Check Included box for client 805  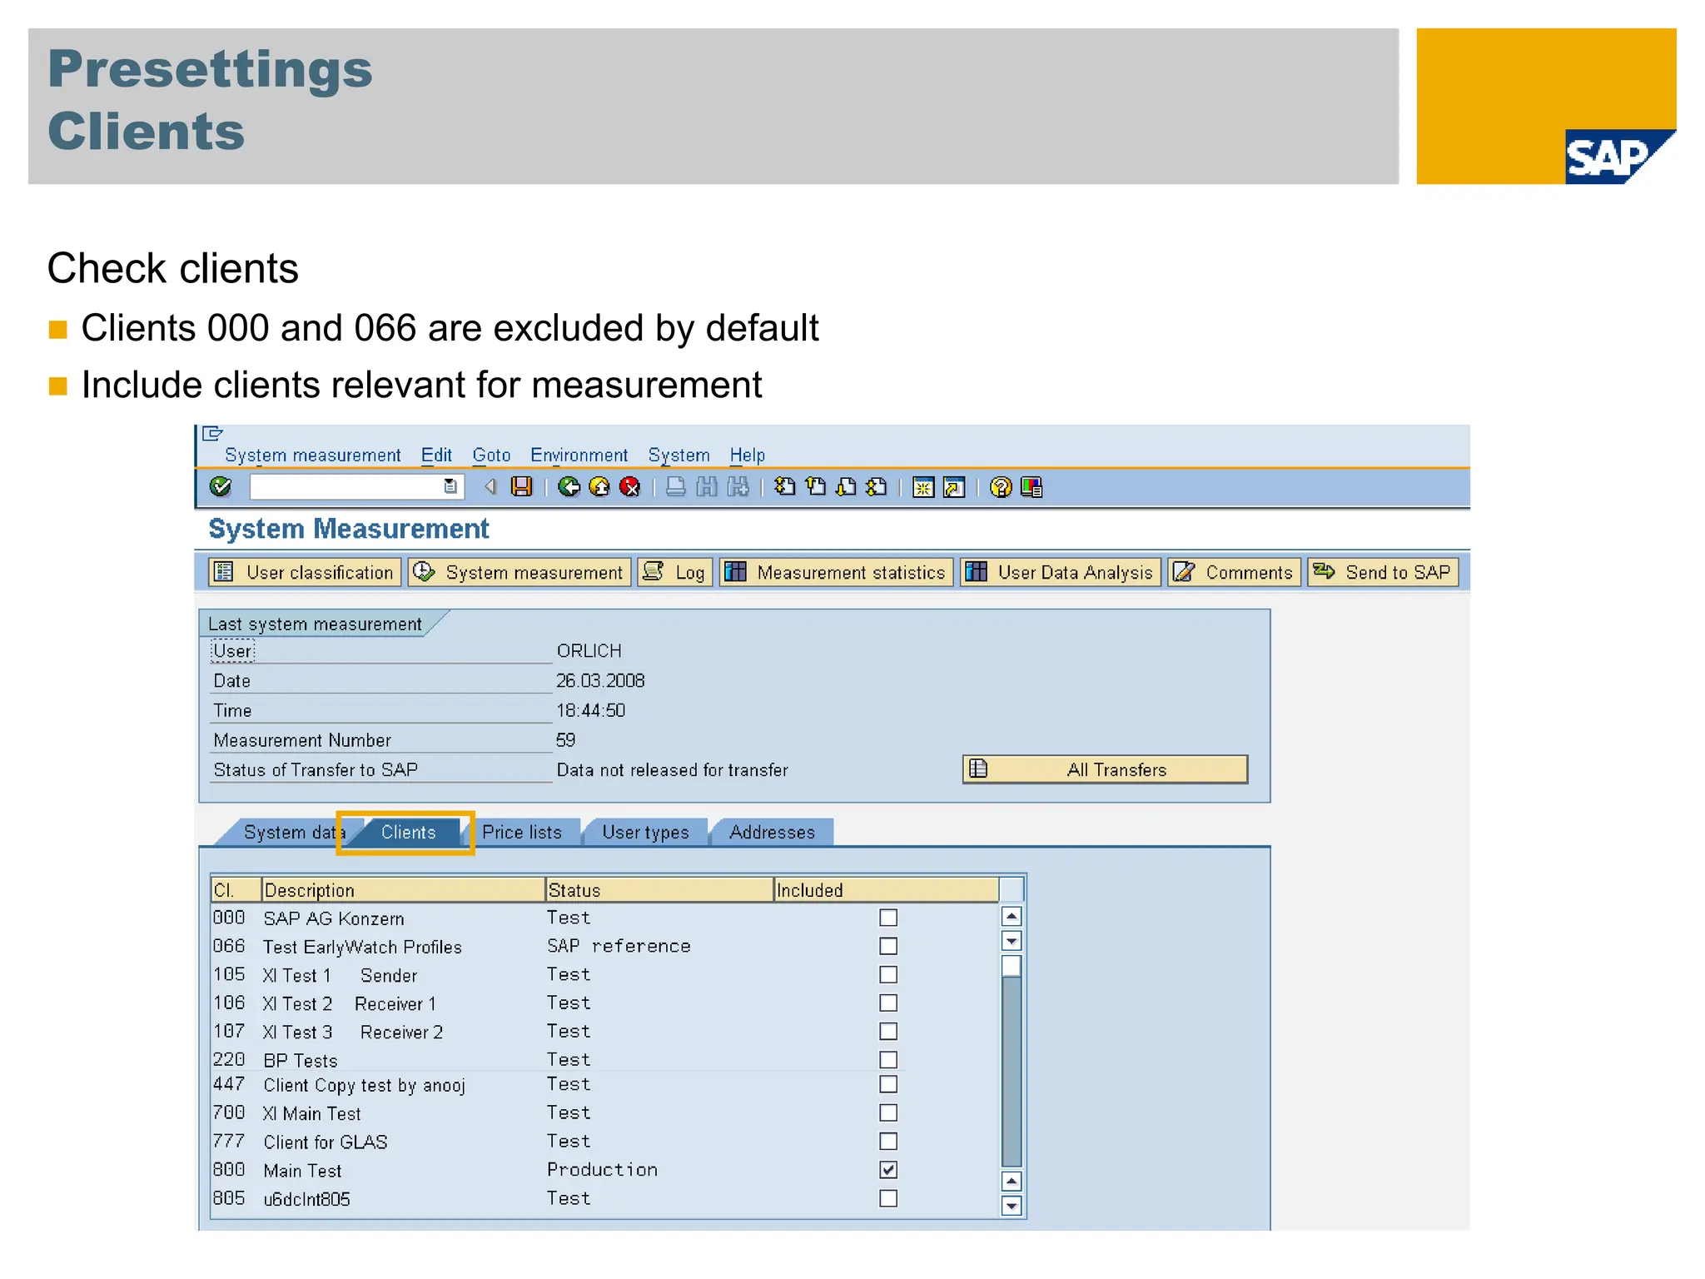click(x=888, y=1198)
